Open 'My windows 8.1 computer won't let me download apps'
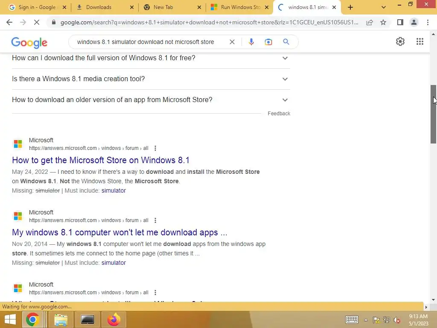 point(119,232)
